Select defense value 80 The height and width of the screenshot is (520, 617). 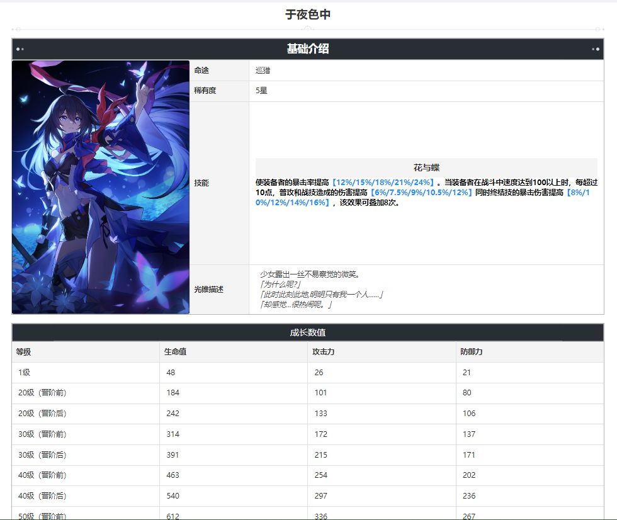467,393
